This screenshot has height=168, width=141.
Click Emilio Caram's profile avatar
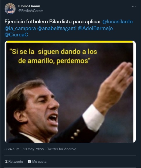click(10, 9)
